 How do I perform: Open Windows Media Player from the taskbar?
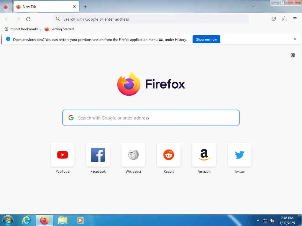click(x=80, y=220)
